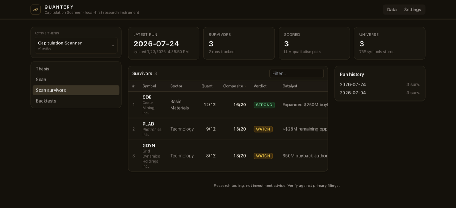Click the 2 runs tracked text
The height and width of the screenshot is (208, 456).
[222, 52]
